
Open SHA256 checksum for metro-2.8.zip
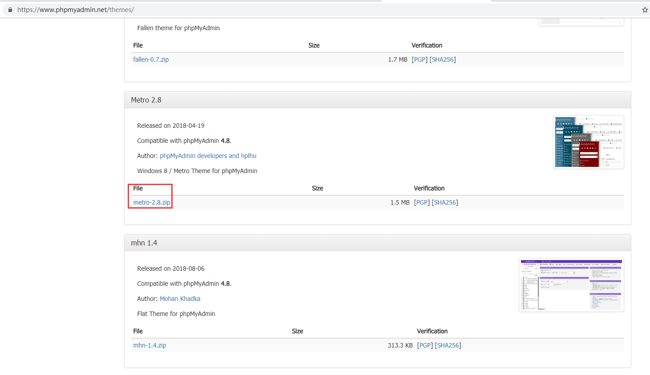point(445,202)
